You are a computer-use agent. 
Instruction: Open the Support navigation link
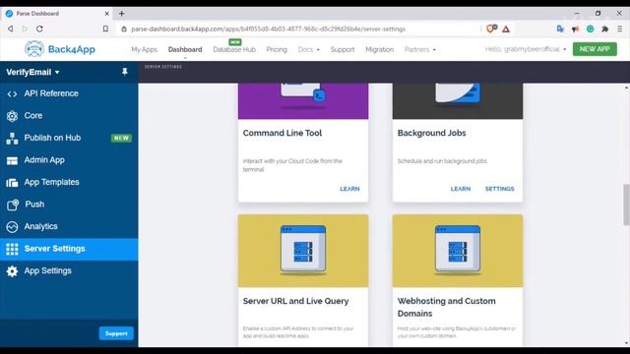coord(343,49)
